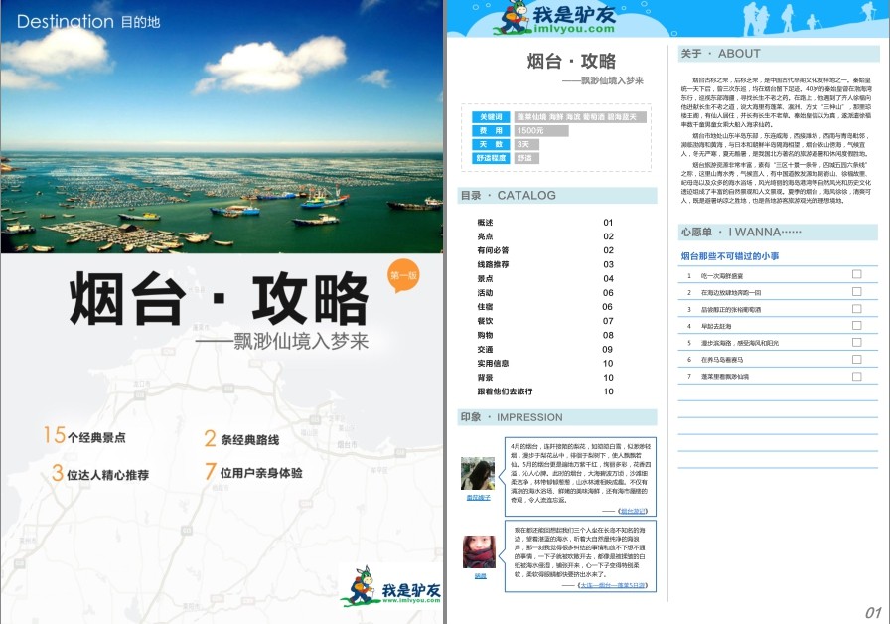Screen dimensions: 890x624
Task: Tick the checkbox for wish item 7
Action: pyautogui.click(x=856, y=376)
